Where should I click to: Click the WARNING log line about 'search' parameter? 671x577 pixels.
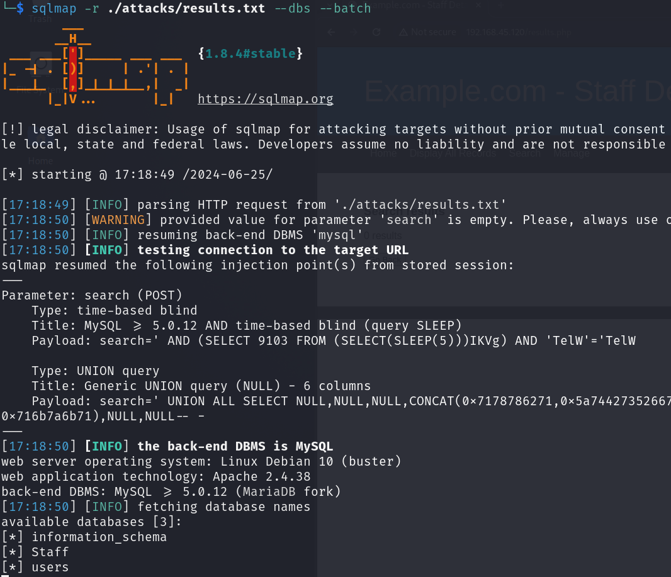(x=336, y=220)
